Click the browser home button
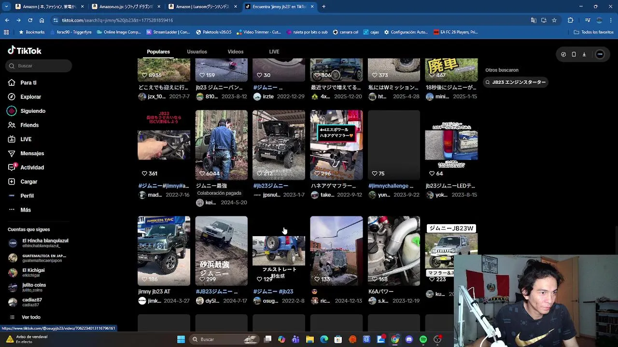The image size is (618, 347). pos(42,20)
